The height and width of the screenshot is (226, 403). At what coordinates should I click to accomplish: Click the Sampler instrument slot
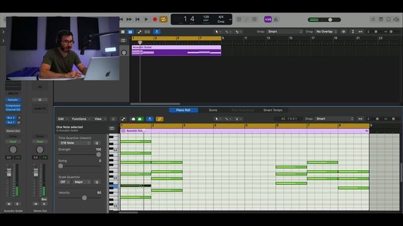tap(13, 100)
